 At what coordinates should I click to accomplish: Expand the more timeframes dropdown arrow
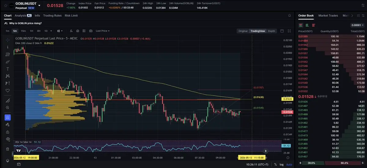(x=51, y=31)
